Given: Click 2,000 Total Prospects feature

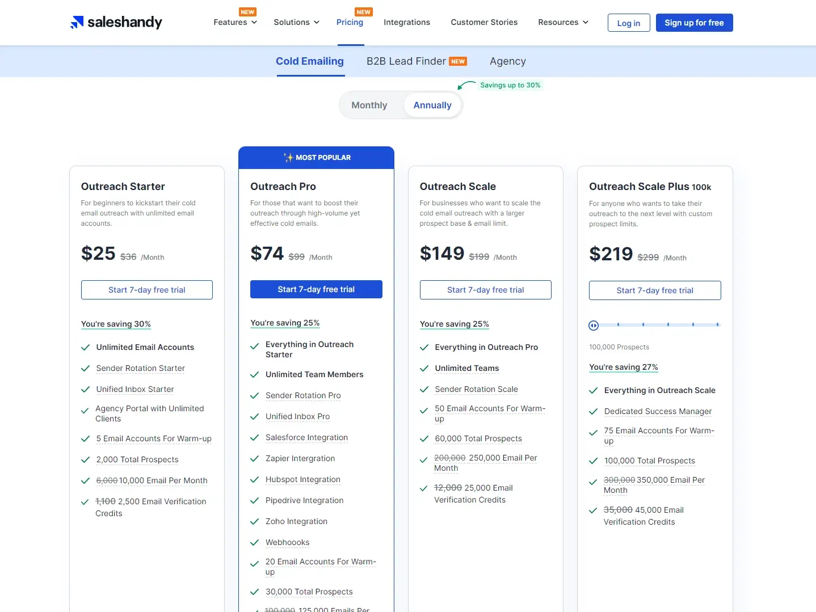Looking at the screenshot, I should (137, 459).
